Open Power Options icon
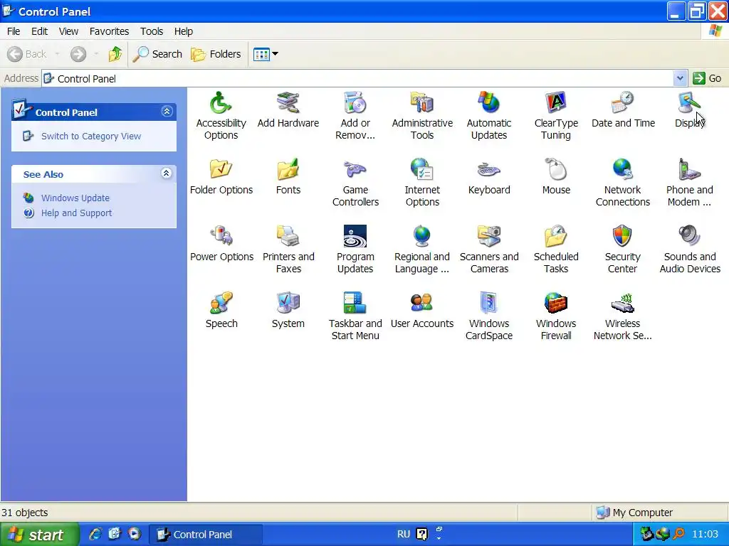This screenshot has width=729, height=546. [x=221, y=236]
